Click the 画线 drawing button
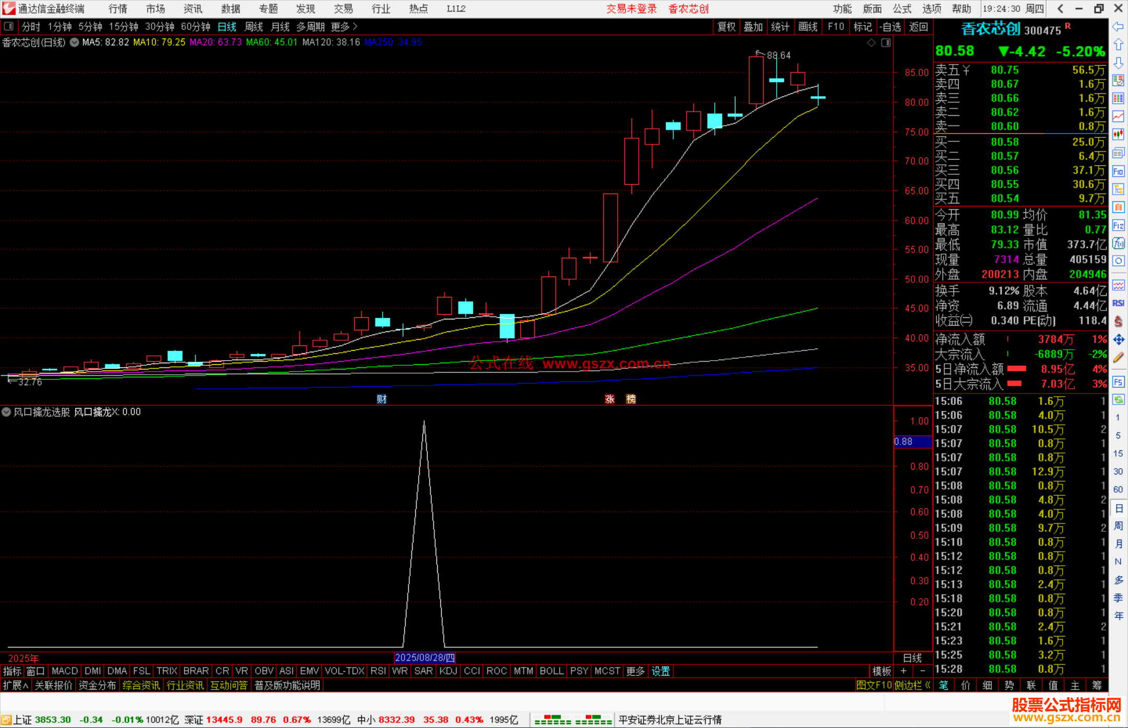The height and width of the screenshot is (728, 1128). [808, 27]
